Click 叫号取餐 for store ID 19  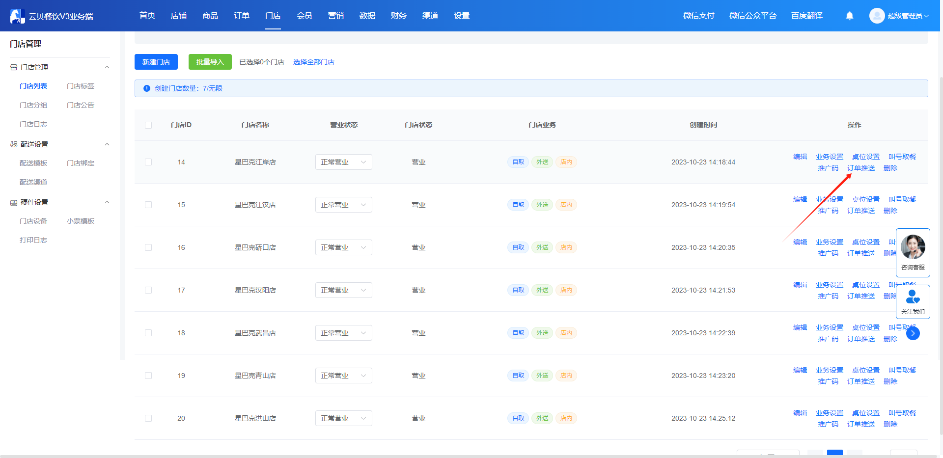coord(902,370)
